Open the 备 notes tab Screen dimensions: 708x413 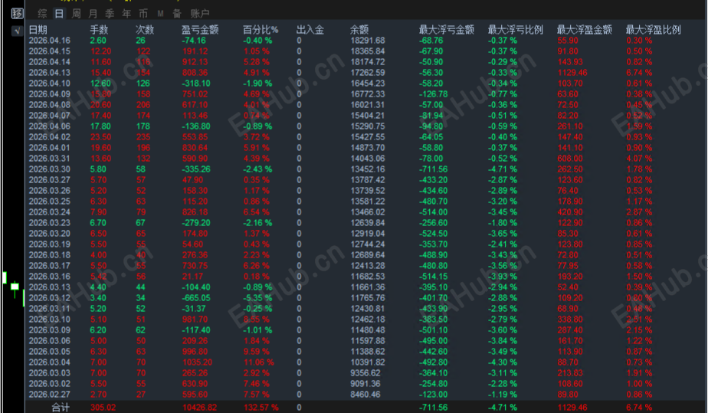pos(177,14)
